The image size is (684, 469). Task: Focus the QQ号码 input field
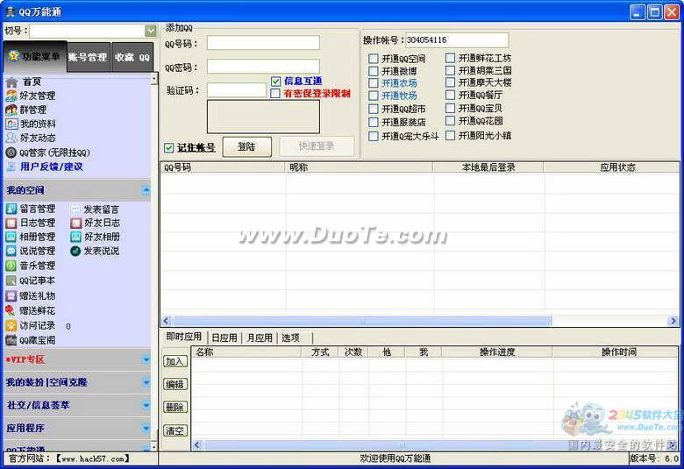click(x=263, y=43)
